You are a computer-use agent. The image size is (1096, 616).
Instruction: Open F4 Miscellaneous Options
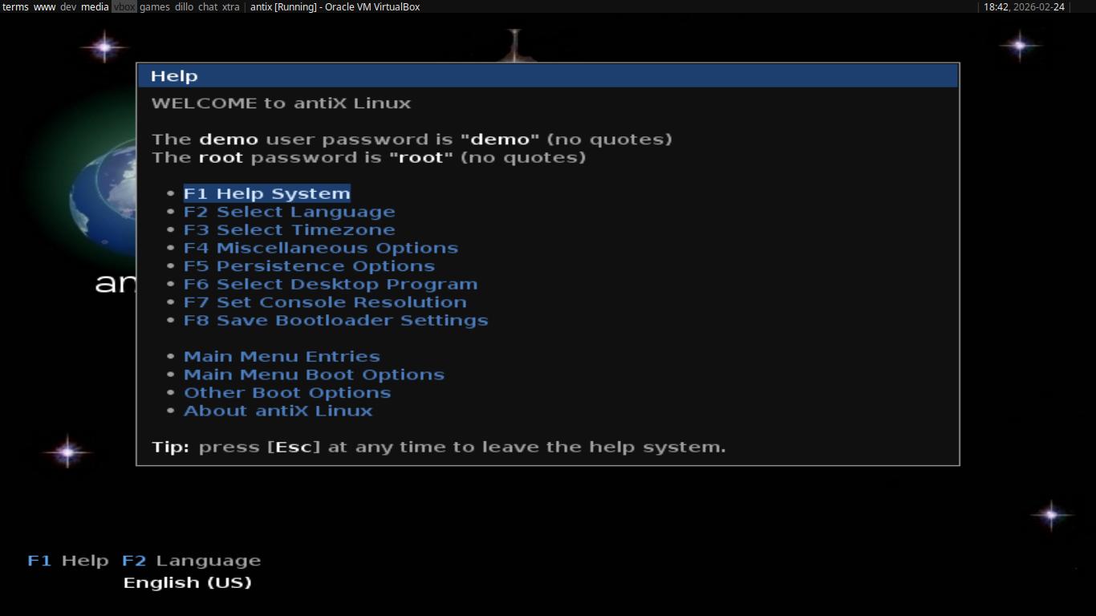click(321, 247)
